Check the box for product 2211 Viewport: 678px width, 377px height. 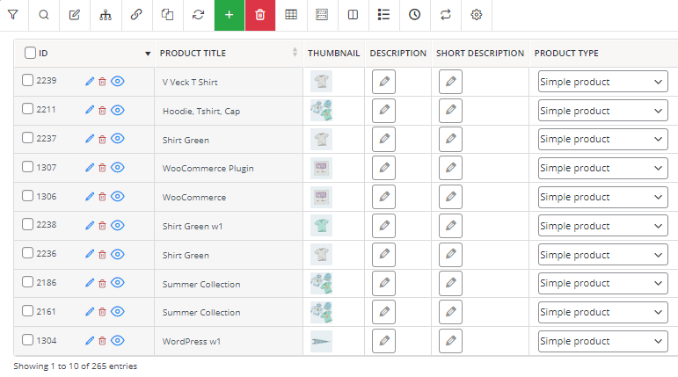tap(27, 108)
